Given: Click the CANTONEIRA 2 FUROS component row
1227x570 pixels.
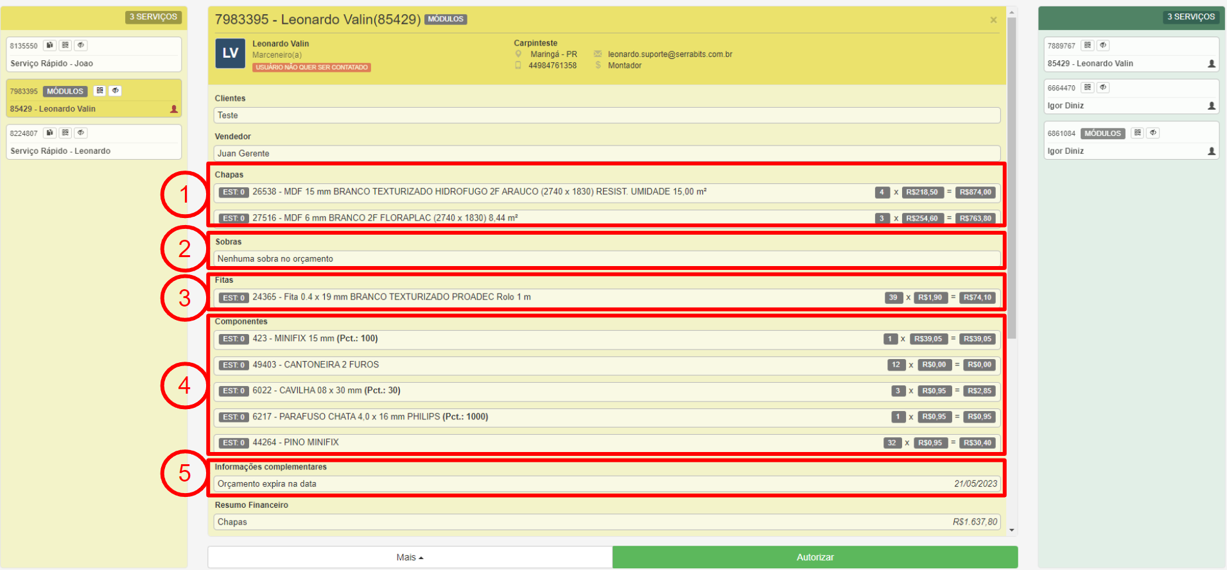Looking at the screenshot, I should [607, 365].
